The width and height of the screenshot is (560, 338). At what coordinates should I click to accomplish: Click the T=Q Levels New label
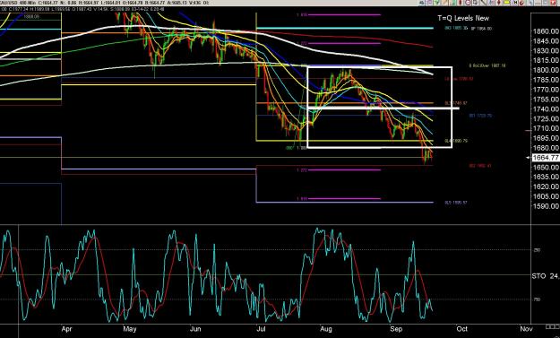pos(463,18)
